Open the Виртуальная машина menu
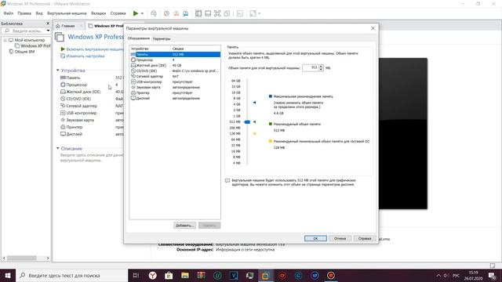Viewport: 502px width, 282px height. click(x=67, y=13)
